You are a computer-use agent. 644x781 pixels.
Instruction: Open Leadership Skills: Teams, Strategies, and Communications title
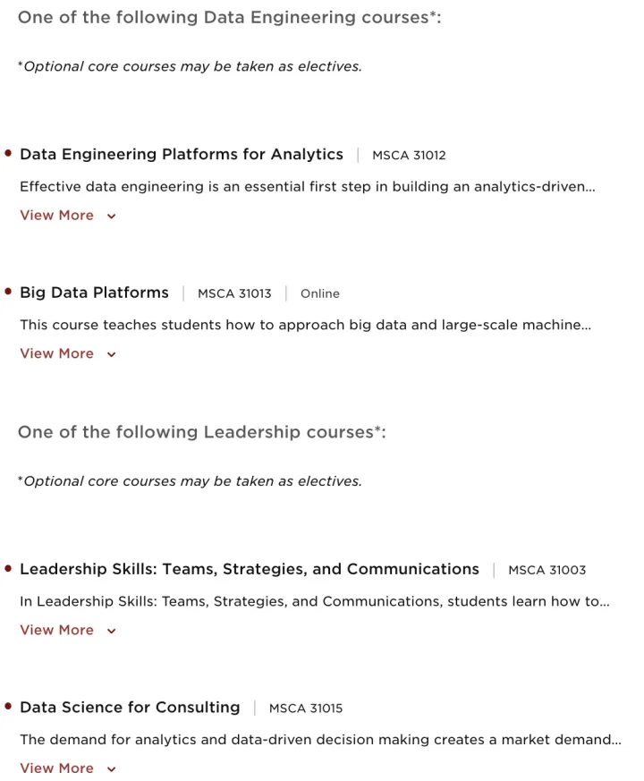tap(250, 570)
